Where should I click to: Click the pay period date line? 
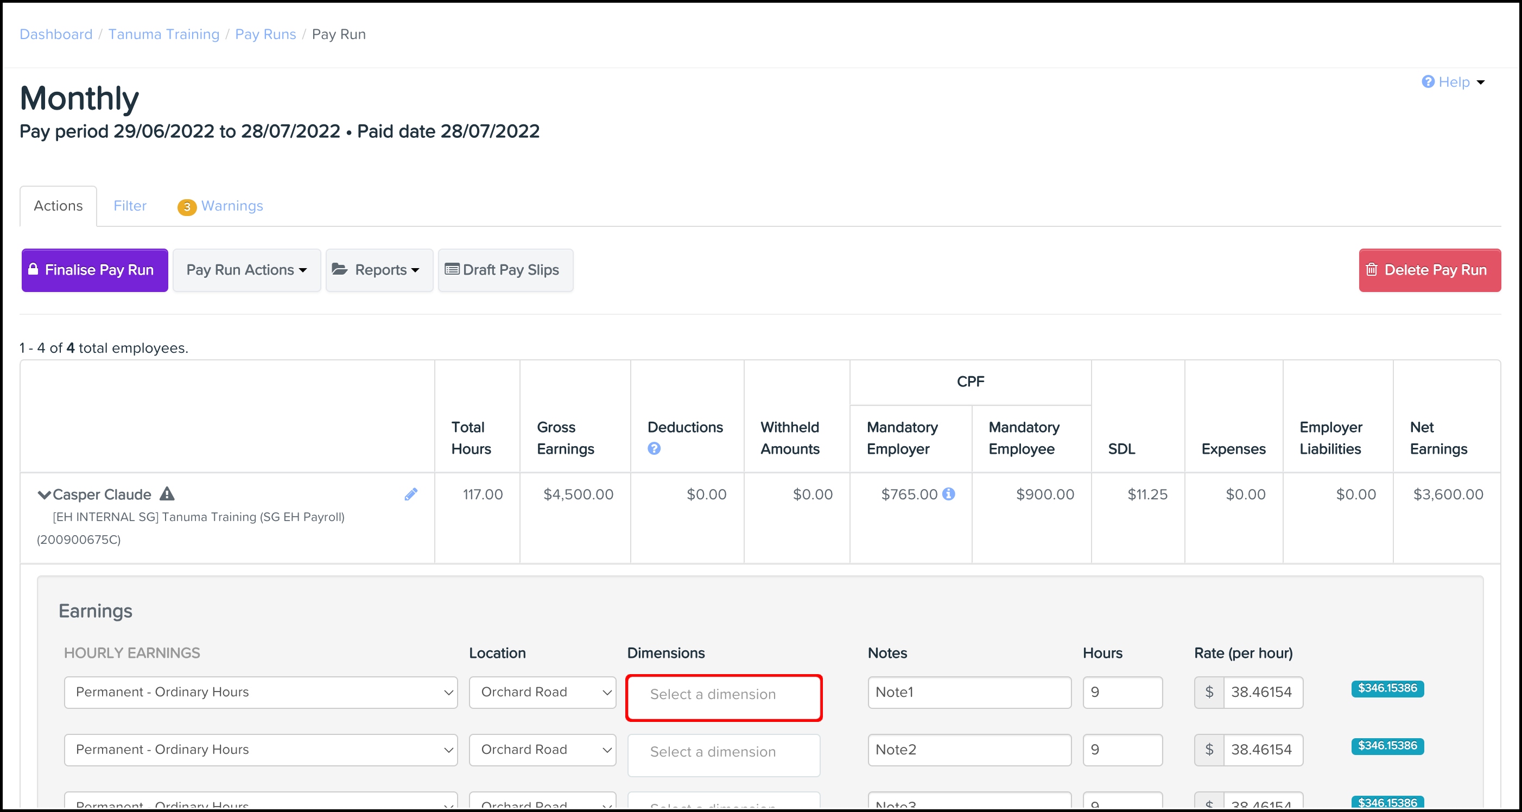pyautogui.click(x=280, y=131)
